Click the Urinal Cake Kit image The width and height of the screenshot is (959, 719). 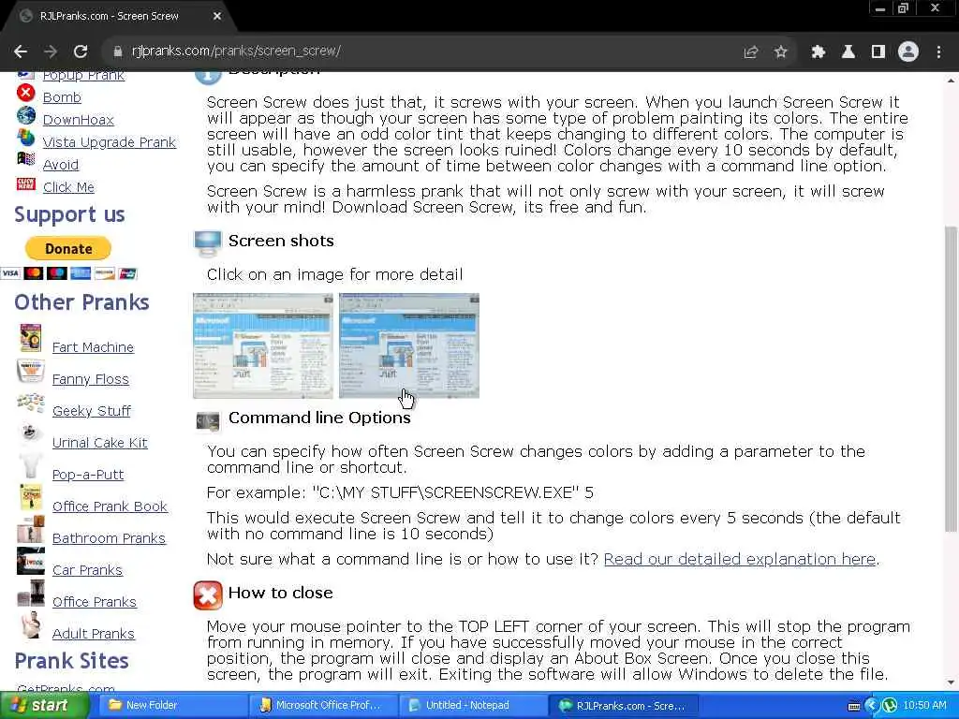30,433
